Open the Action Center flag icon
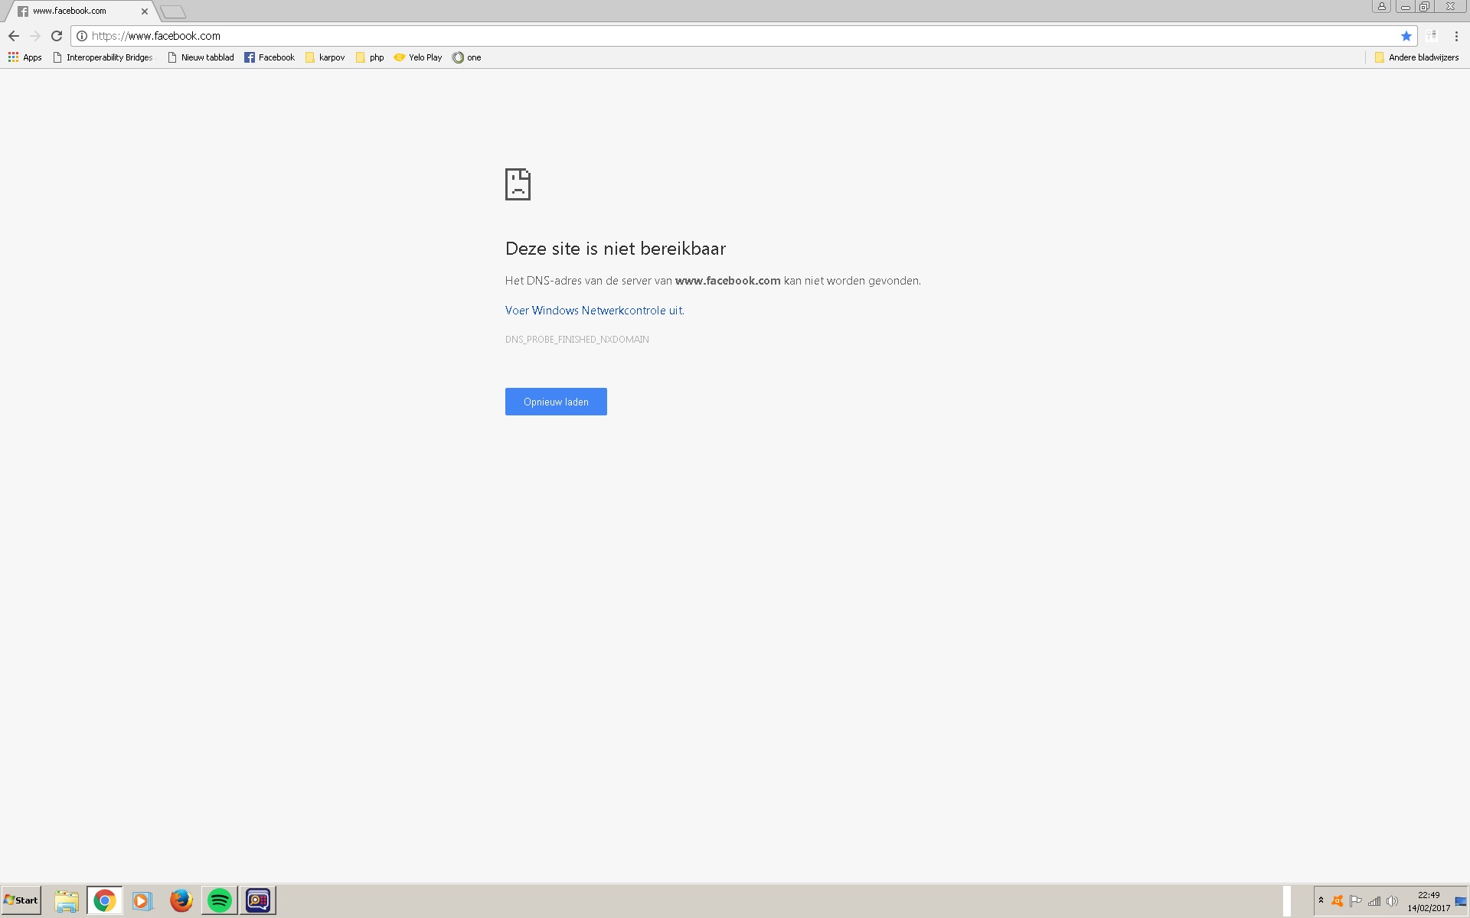1470x918 pixels. [1356, 901]
